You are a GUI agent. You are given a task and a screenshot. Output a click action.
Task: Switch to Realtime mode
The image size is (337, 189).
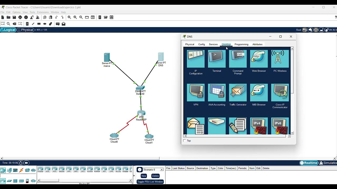309,163
